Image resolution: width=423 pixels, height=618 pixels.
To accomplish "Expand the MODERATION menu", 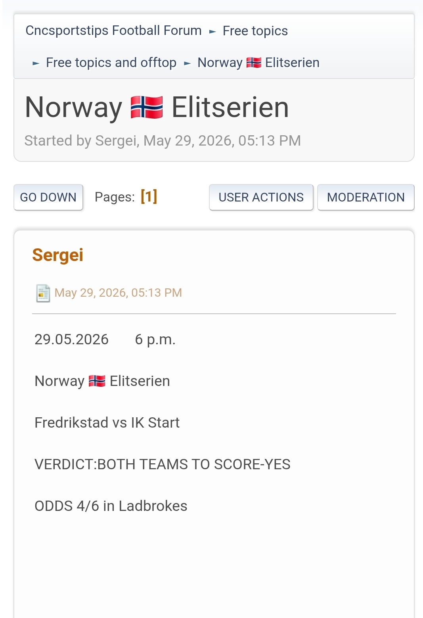I will coord(366,197).
